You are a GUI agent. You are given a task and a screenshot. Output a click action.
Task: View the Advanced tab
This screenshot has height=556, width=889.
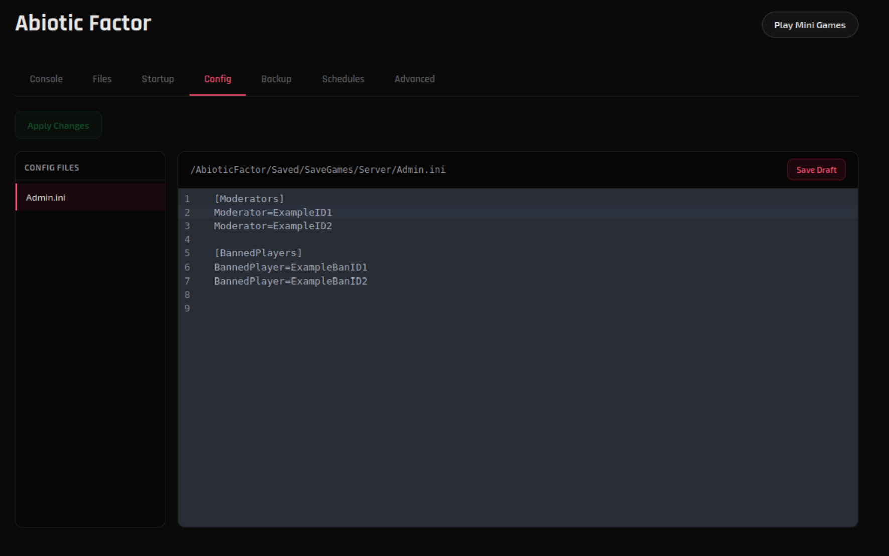click(x=415, y=79)
